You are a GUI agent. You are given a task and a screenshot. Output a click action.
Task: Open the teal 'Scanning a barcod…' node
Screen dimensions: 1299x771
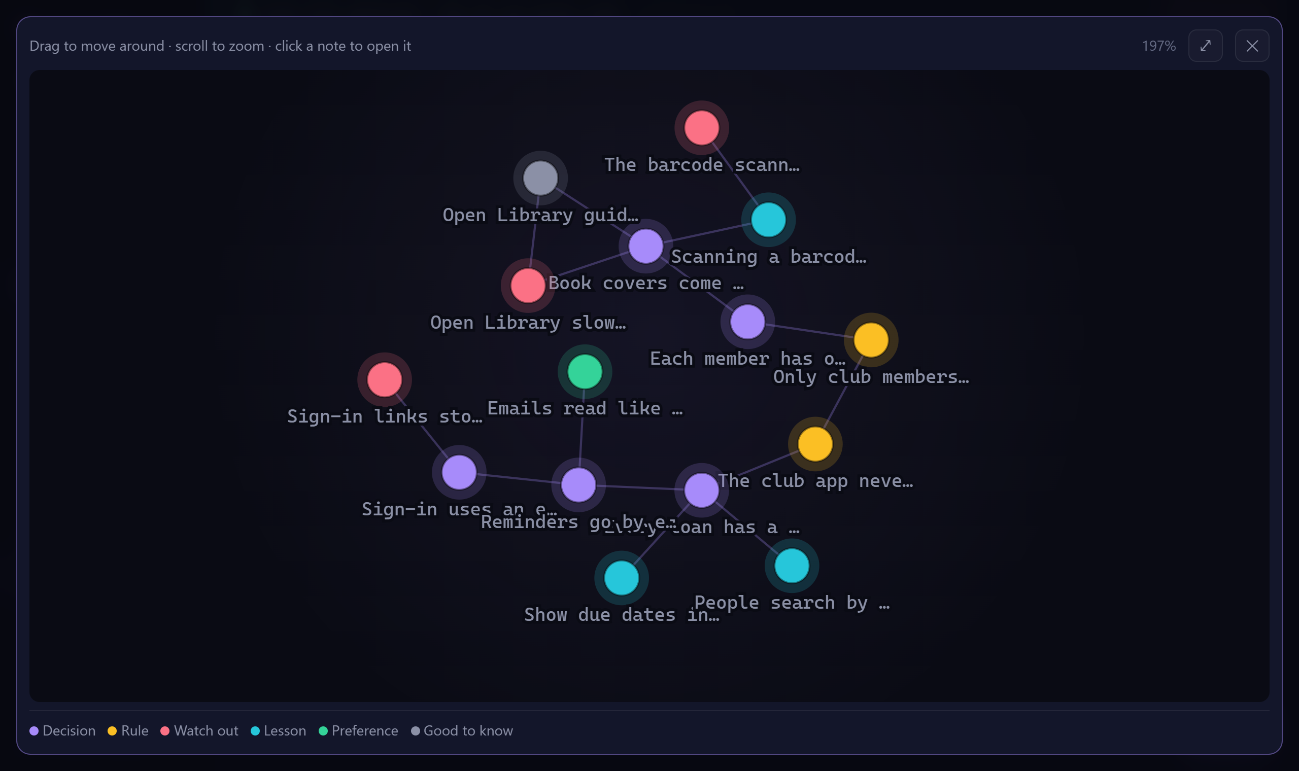pos(768,219)
